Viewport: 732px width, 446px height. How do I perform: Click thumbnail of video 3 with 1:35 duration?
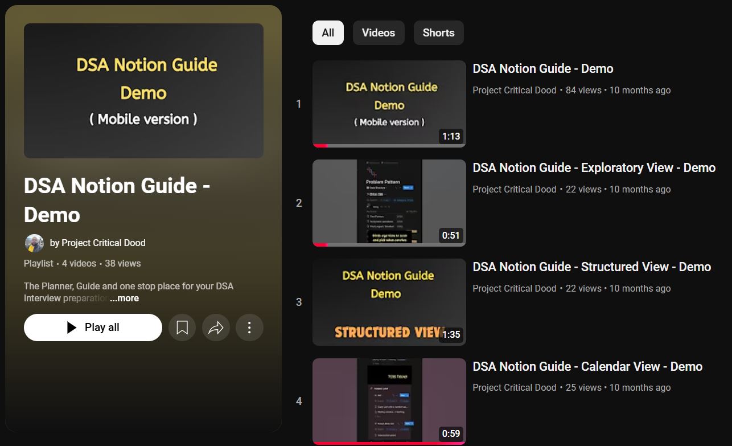click(x=389, y=302)
